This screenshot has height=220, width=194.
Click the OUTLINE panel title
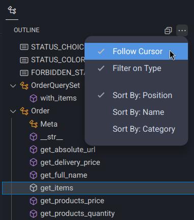pyautogui.click(x=26, y=30)
